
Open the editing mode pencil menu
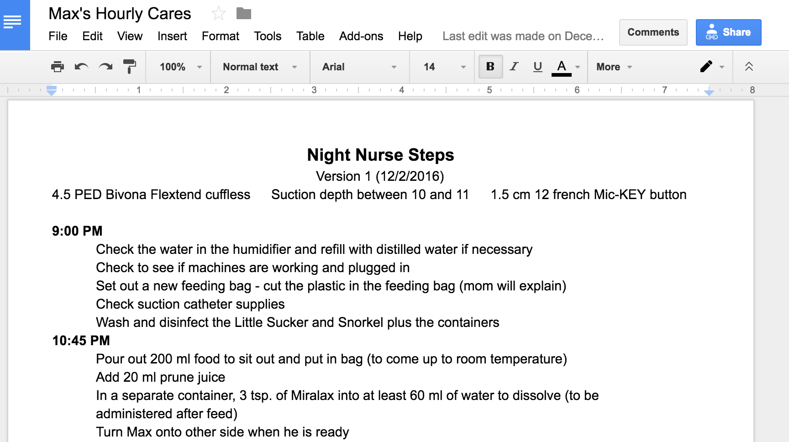coord(712,67)
